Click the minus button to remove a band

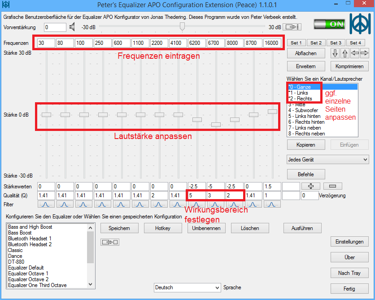click(333, 186)
